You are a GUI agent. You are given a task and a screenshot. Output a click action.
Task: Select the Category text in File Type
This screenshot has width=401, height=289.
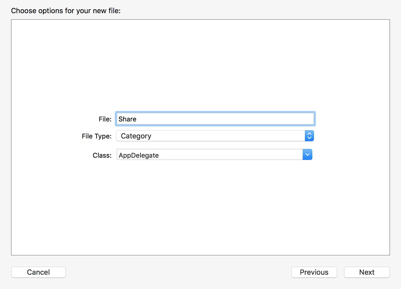point(136,136)
